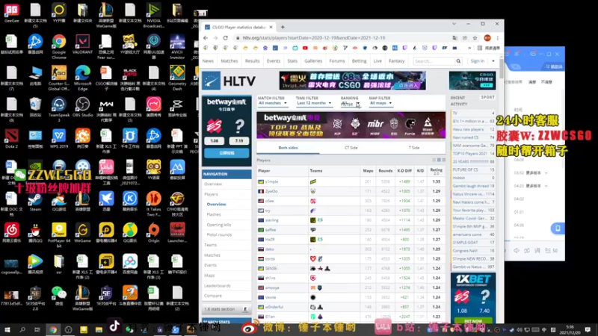This screenshot has height=336, width=598.
Task: Open OBS Studio desktop shortcut
Action: [x=82, y=107]
